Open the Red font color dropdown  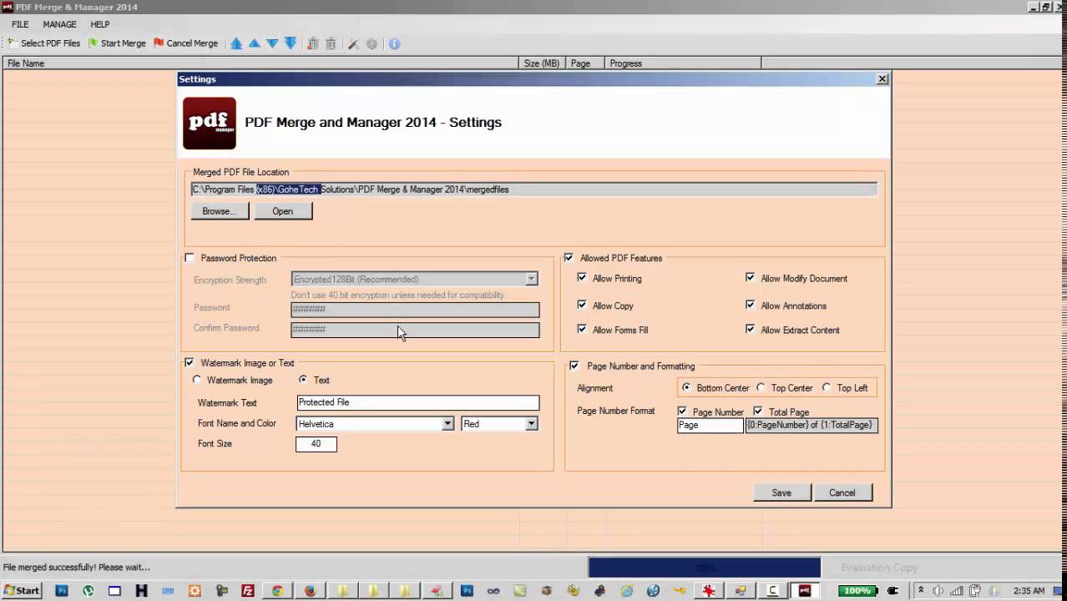pos(531,424)
